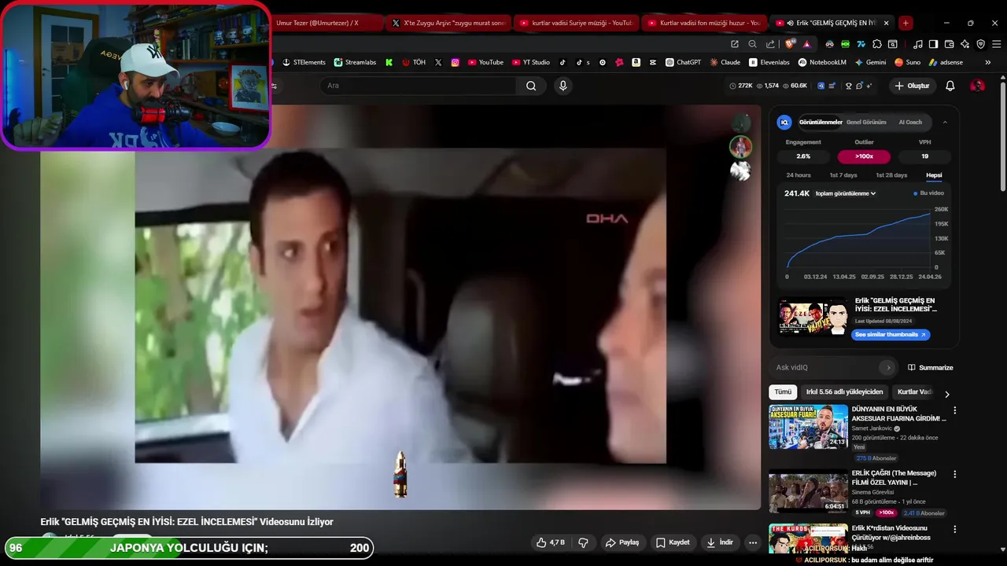This screenshot has height=566, width=1007.
Task: Switch to Görüntülenmeler vidIQ tab
Action: tap(821, 122)
